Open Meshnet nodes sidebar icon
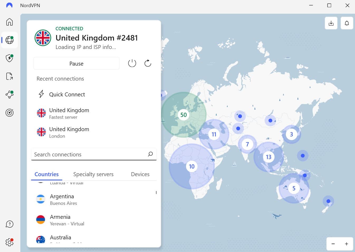The width and height of the screenshot is (355, 252). [x=9, y=94]
